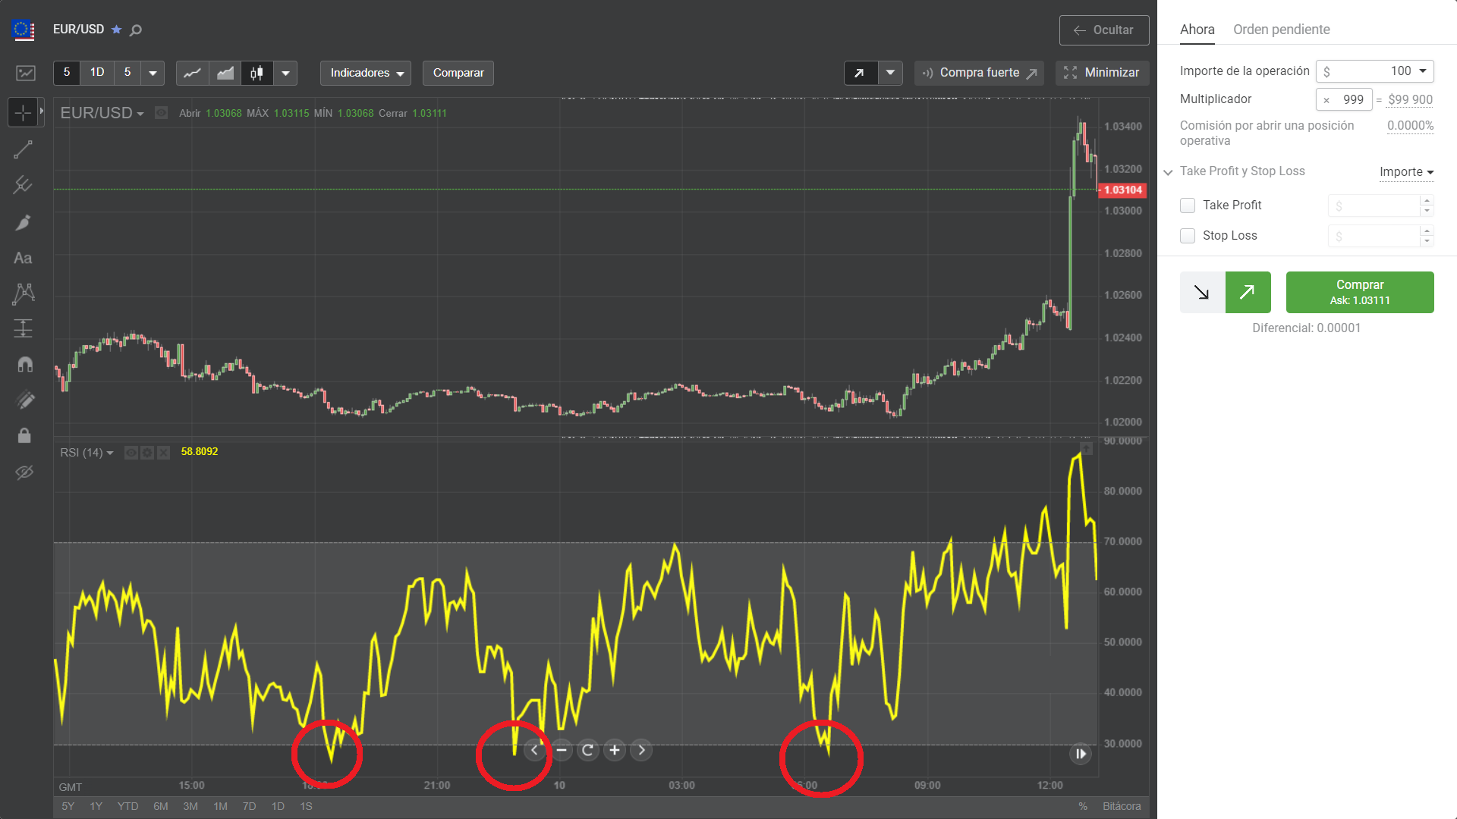The image size is (1457, 819).
Task: Enable the Stop Loss checkbox
Action: pos(1188,236)
